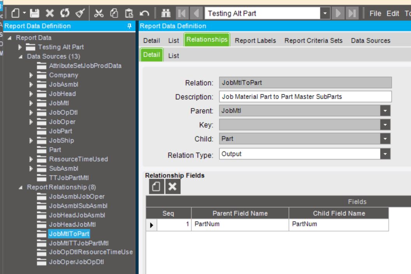This screenshot has width=411, height=274.
Task: Open the Relation Type dropdown
Action: [x=385, y=154]
